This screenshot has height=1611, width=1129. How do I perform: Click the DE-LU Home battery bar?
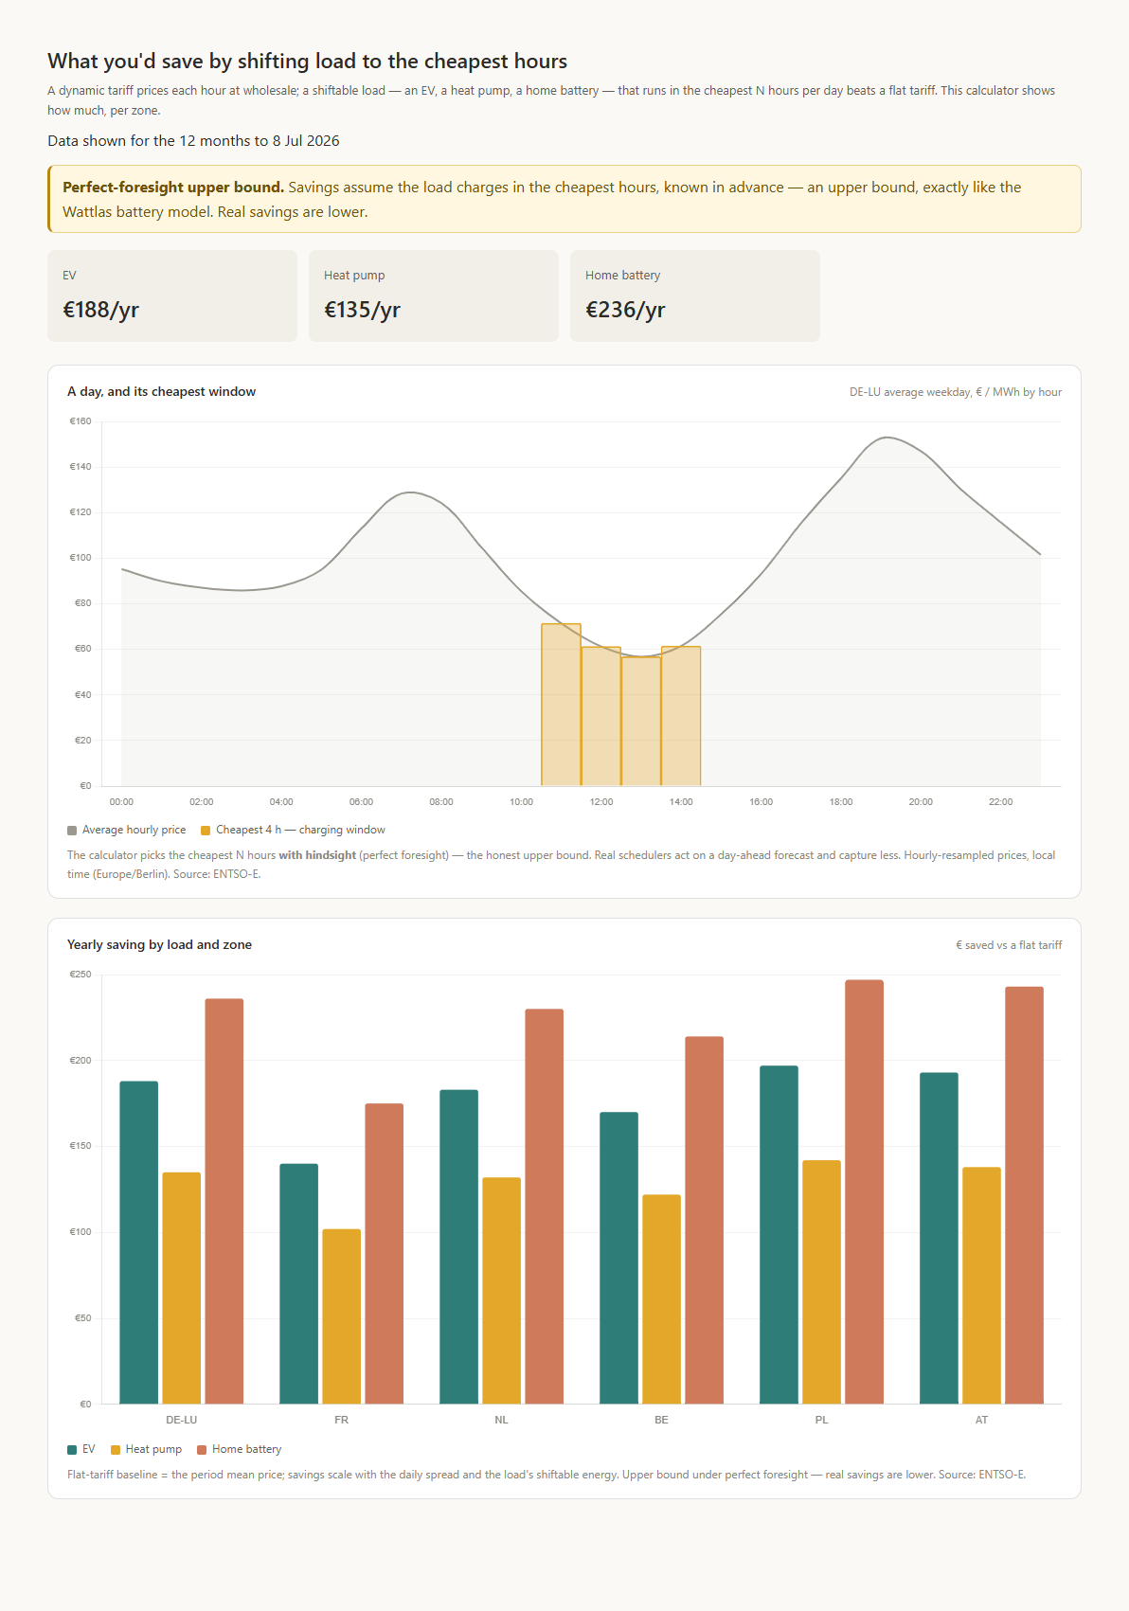[x=224, y=1201]
